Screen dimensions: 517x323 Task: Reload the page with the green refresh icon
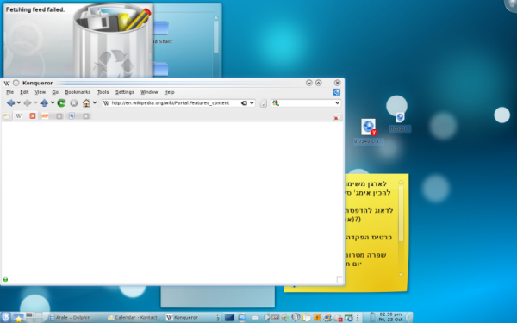(x=61, y=103)
